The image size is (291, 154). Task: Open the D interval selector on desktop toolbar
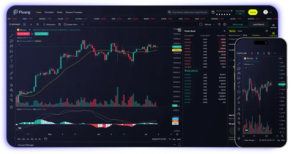point(31,25)
